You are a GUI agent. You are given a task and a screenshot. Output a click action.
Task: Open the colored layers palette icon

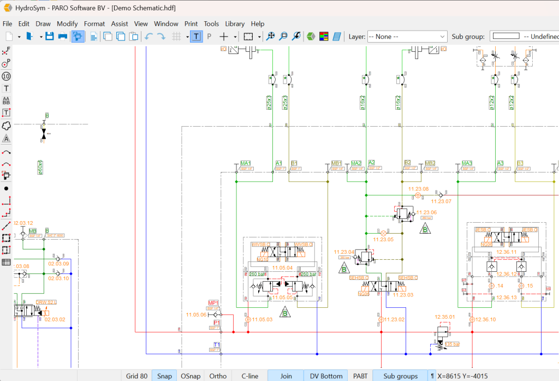(x=324, y=37)
